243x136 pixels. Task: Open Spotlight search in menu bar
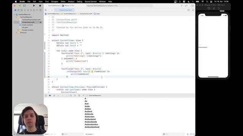(207, 2)
